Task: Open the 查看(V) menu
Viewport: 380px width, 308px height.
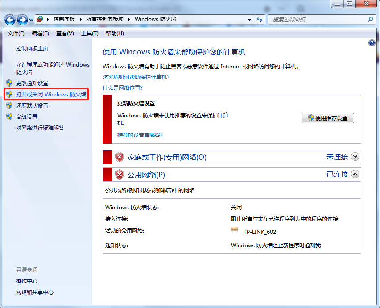Action: tap(65, 33)
